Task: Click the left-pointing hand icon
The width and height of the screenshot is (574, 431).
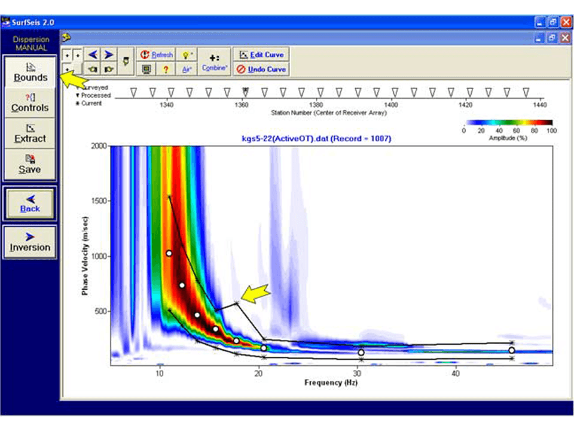Action: tap(93, 69)
